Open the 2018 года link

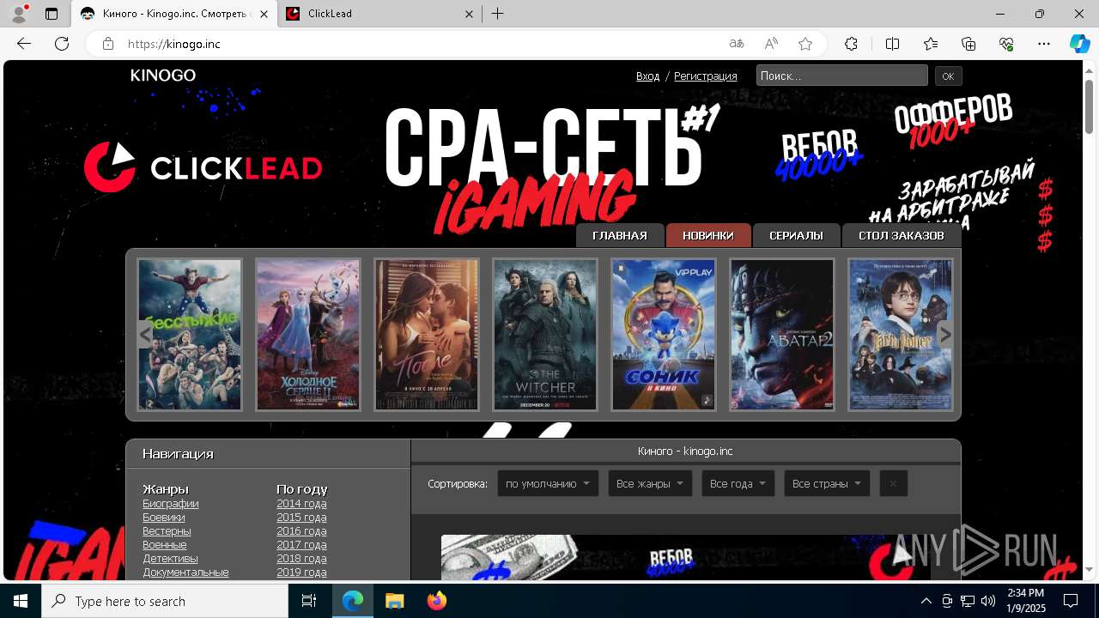click(x=301, y=559)
